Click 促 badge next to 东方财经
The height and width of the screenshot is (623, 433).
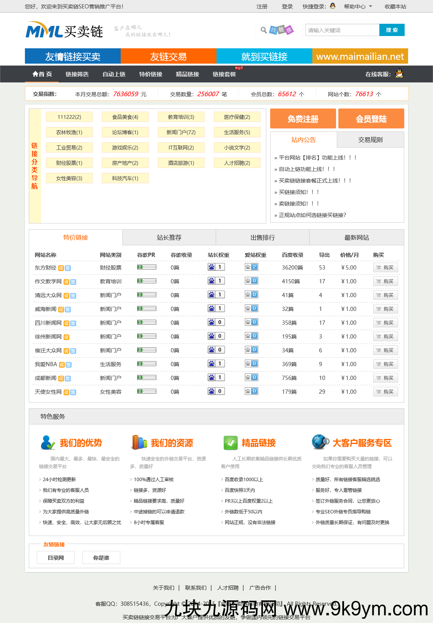(61, 268)
